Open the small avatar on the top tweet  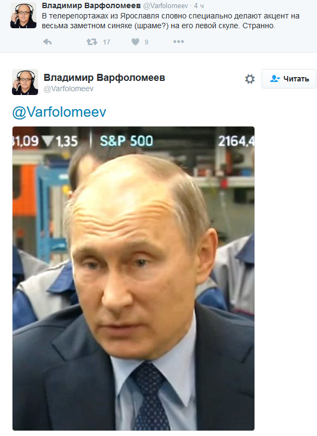pos(23,15)
